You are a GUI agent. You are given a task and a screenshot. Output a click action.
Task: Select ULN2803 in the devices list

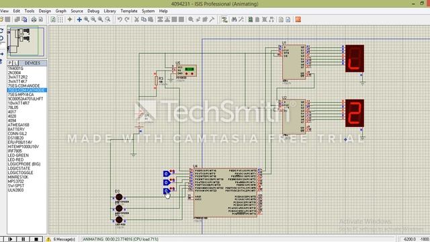click(27, 190)
